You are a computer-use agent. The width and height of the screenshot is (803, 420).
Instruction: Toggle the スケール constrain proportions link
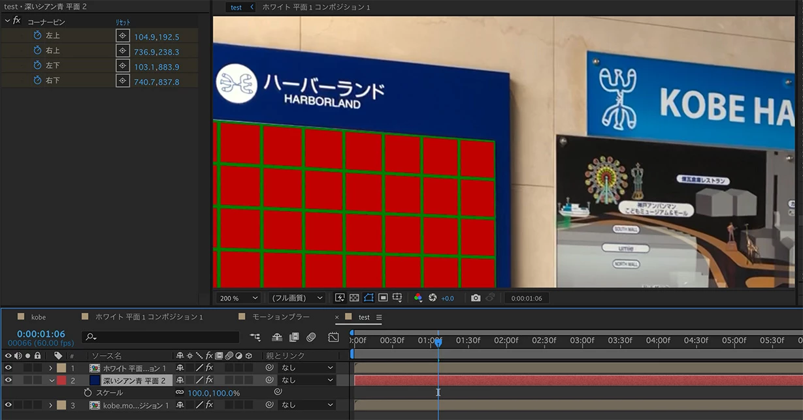(x=180, y=393)
